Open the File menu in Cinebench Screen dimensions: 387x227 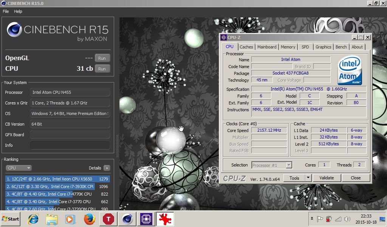click(6, 11)
